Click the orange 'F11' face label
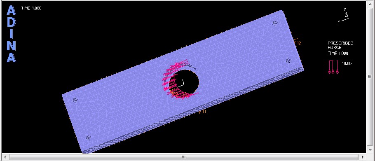The width and height of the screenshot is (375, 161). 203,112
